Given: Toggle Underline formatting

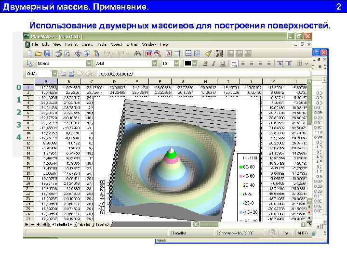Looking at the screenshot, I should tap(222, 64).
